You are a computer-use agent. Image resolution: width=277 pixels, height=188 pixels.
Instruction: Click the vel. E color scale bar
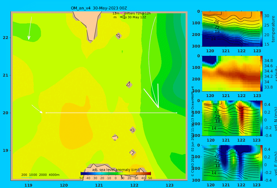(261, 163)
